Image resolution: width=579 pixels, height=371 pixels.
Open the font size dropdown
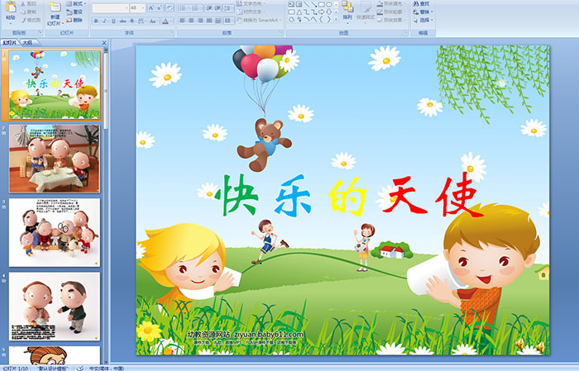click(143, 7)
